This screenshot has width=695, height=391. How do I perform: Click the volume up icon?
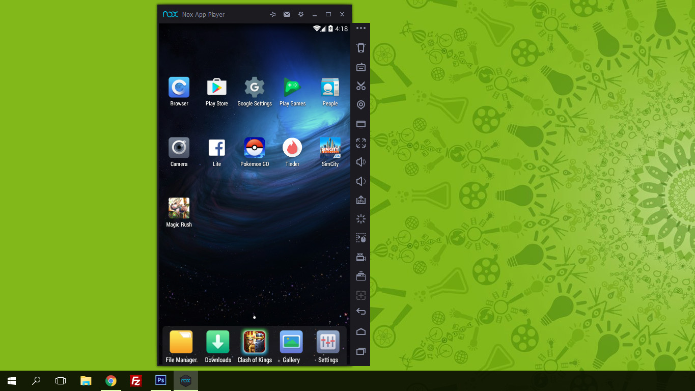361,162
